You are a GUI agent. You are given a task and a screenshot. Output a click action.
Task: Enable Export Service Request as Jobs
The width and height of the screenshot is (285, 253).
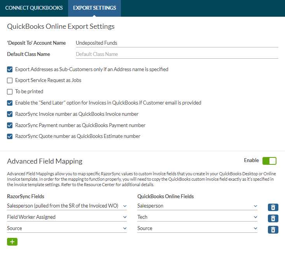[x=10, y=80]
